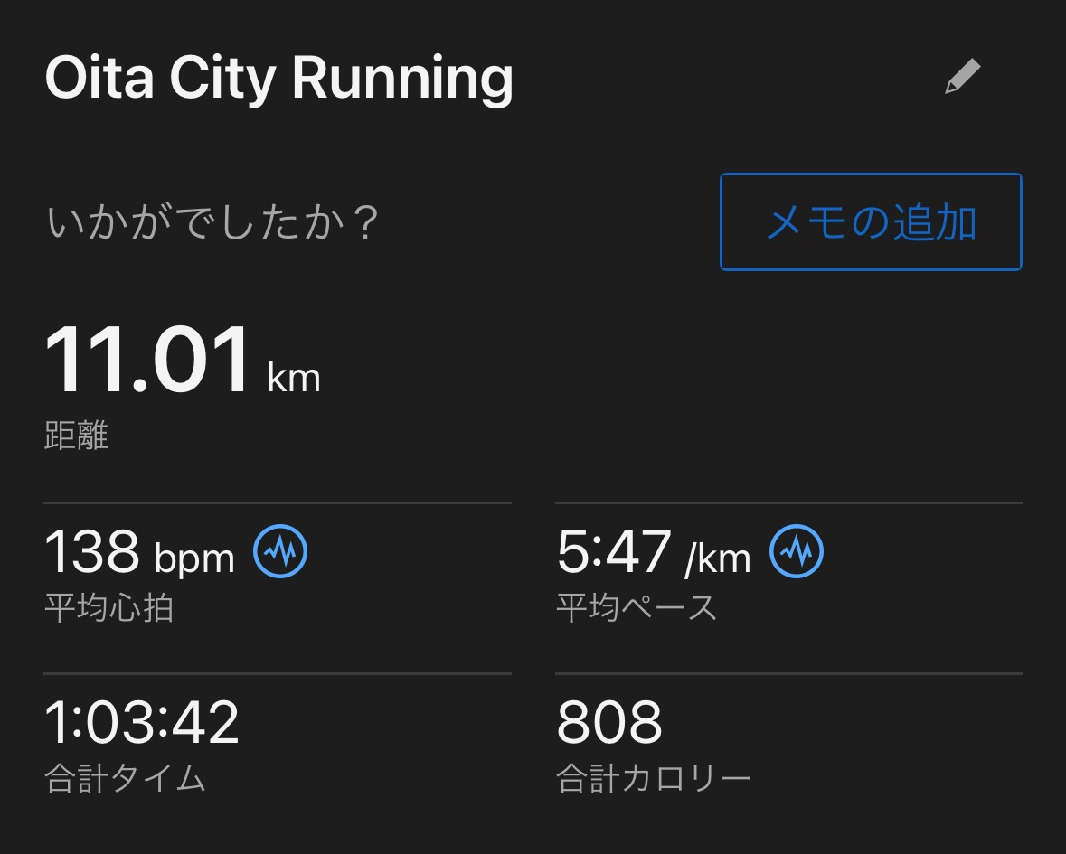Tap the pencil edit icon beside the title
1066x854 pixels.
(x=962, y=77)
